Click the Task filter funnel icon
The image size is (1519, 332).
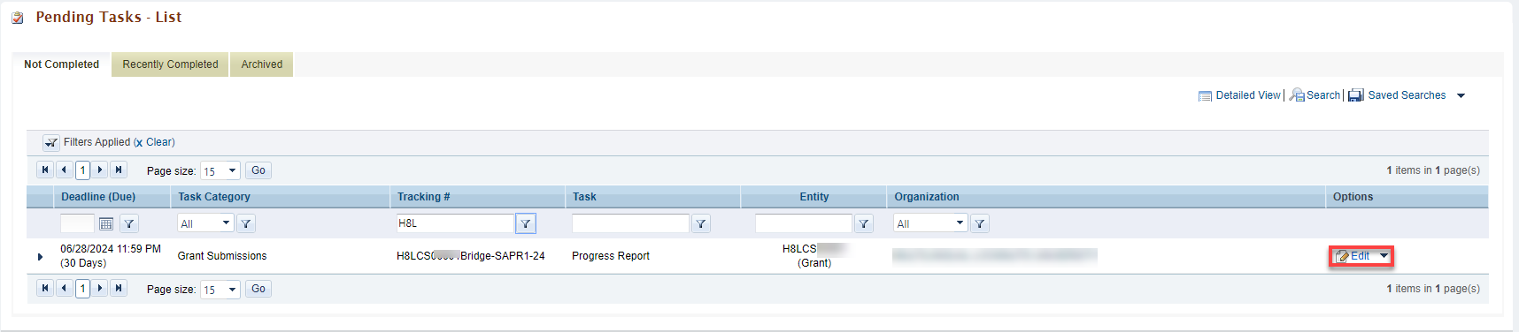coord(701,224)
